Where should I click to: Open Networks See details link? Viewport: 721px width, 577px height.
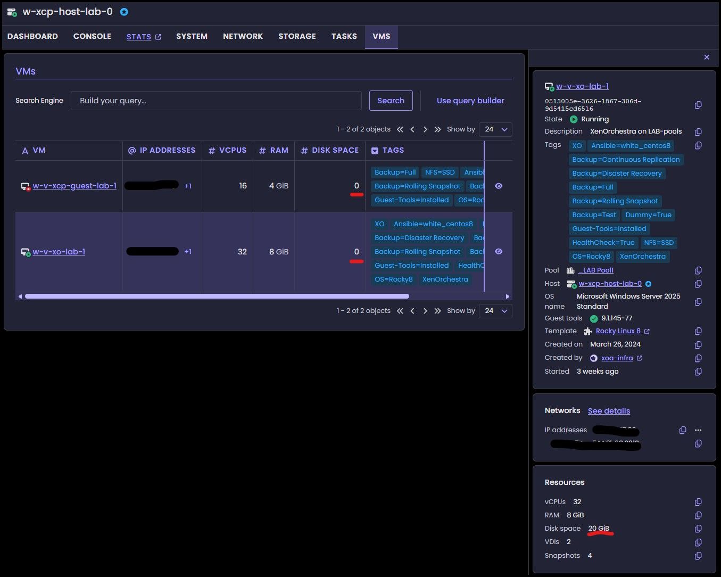point(609,411)
